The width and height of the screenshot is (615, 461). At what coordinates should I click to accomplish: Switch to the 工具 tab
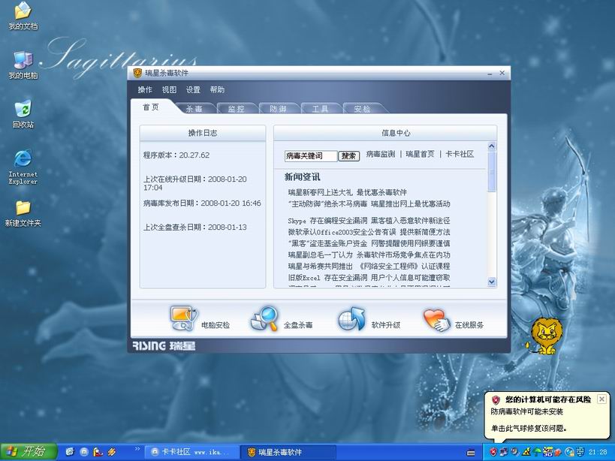[320, 109]
